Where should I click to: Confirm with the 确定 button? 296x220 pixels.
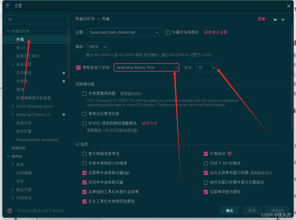[x=229, y=210]
